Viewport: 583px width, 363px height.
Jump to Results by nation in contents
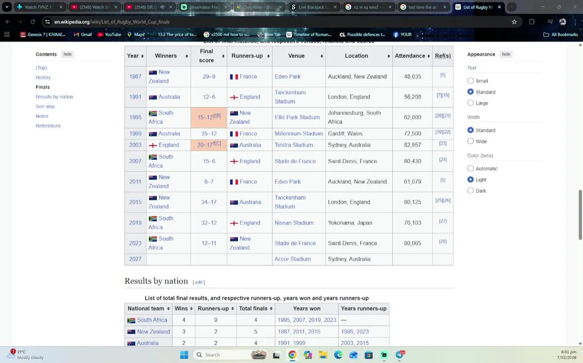(54, 97)
